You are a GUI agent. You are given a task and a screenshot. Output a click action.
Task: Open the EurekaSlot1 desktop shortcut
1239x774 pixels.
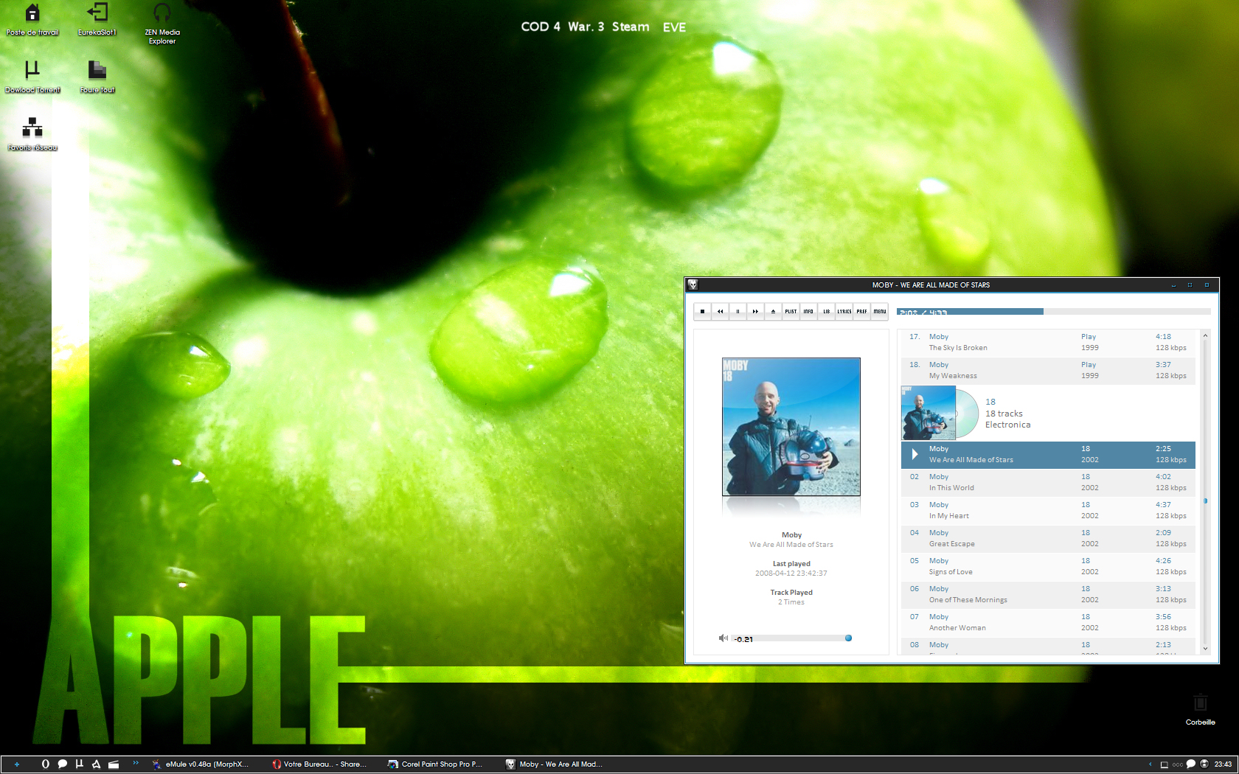97,20
